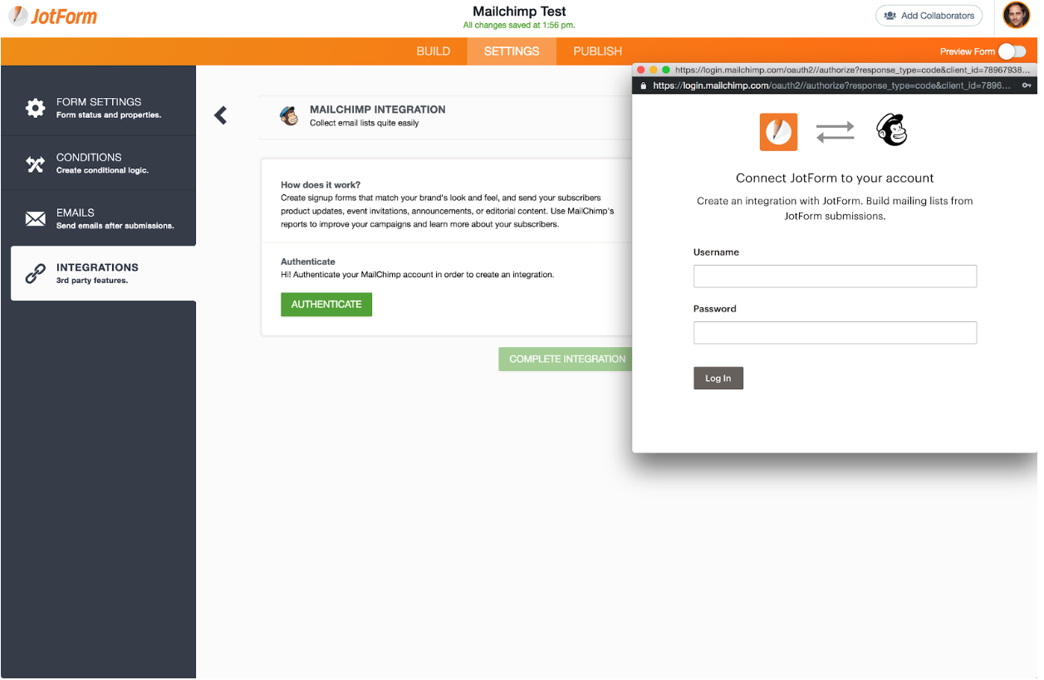Click Add Collaborators button
This screenshot has width=1044, height=680.
(x=929, y=16)
